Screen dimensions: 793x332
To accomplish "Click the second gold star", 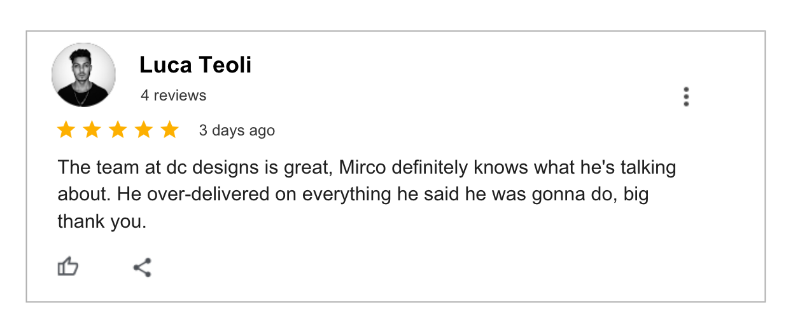I will [x=92, y=130].
